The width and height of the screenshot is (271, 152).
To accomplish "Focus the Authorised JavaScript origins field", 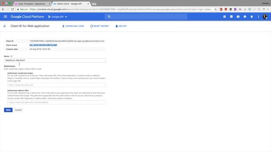I will point(56,85).
